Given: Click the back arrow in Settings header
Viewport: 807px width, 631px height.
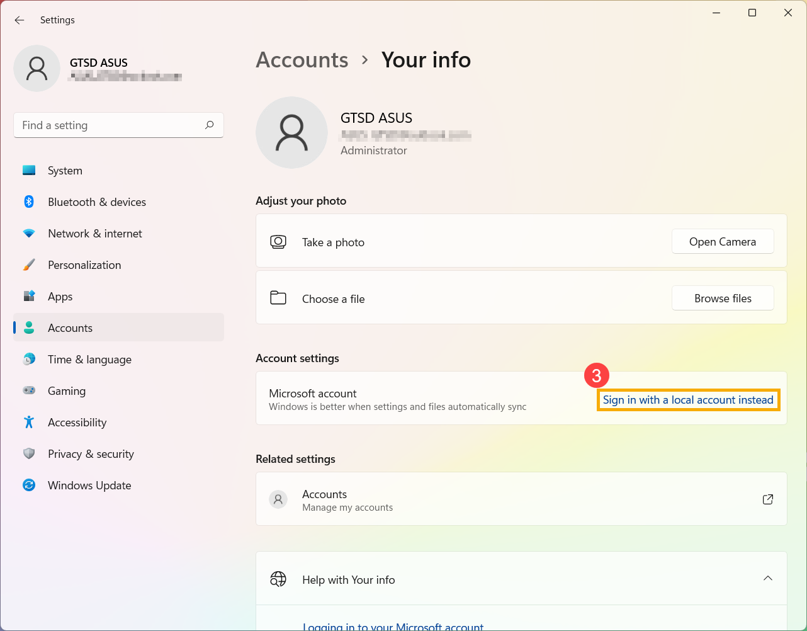Looking at the screenshot, I should [20, 20].
